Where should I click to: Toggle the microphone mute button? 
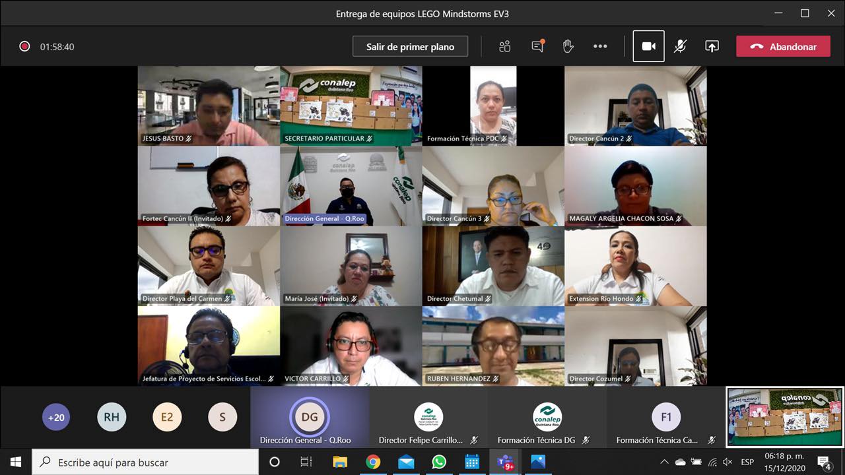click(680, 46)
